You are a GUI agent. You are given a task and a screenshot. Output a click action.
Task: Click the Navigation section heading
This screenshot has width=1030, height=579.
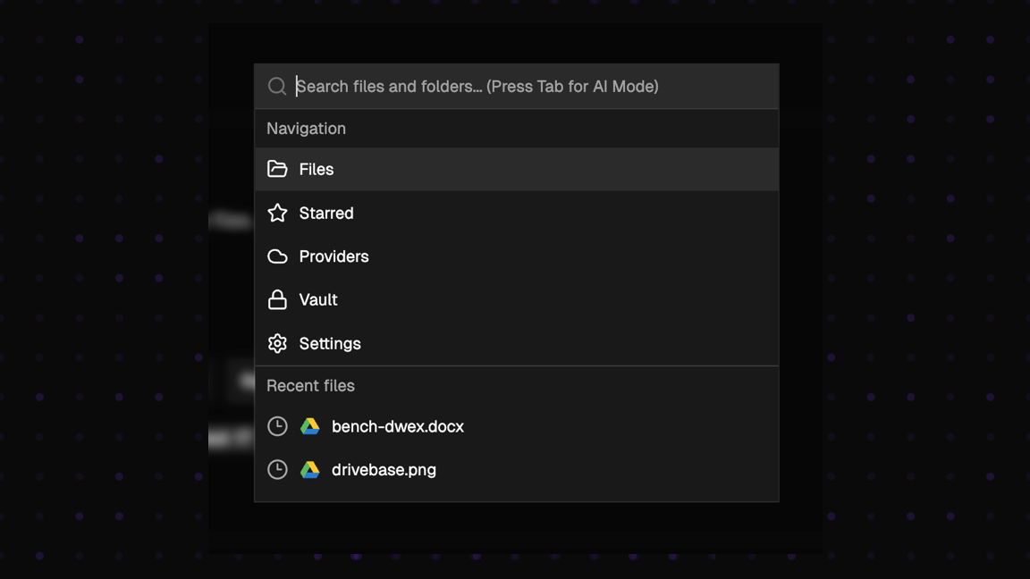[306, 129]
